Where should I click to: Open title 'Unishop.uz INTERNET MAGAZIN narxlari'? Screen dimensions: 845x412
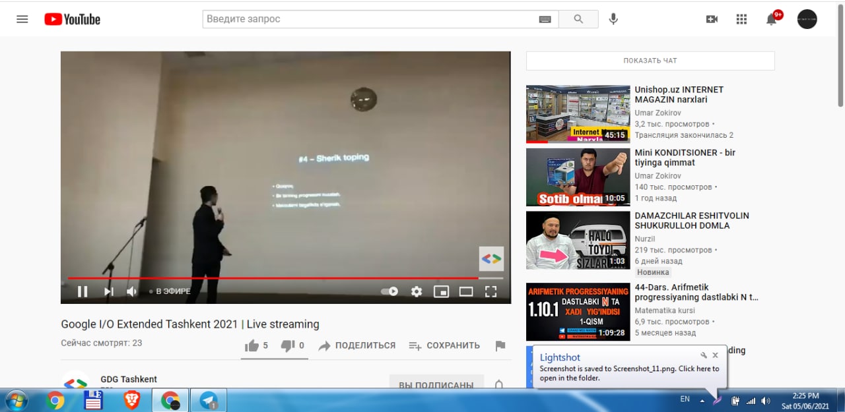click(679, 94)
